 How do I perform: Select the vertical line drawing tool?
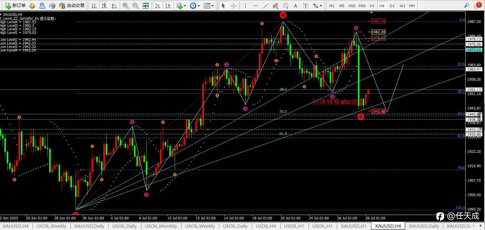pyautogui.click(x=245, y=5)
